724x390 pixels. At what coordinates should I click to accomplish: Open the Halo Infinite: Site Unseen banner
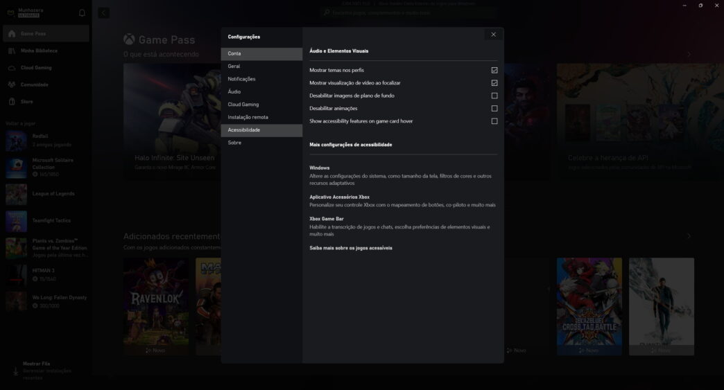coord(172,121)
